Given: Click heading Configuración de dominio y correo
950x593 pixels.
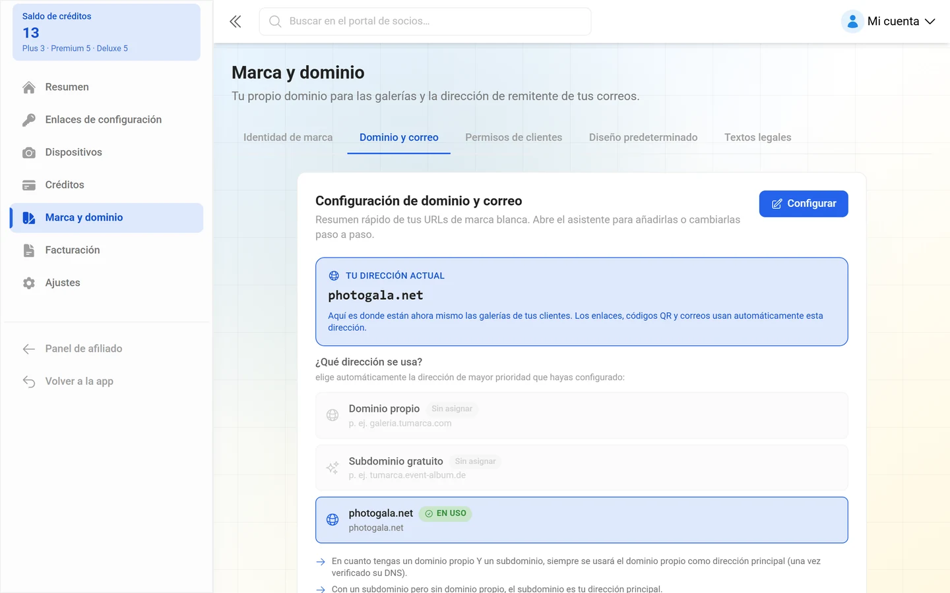Looking at the screenshot, I should click(418, 201).
